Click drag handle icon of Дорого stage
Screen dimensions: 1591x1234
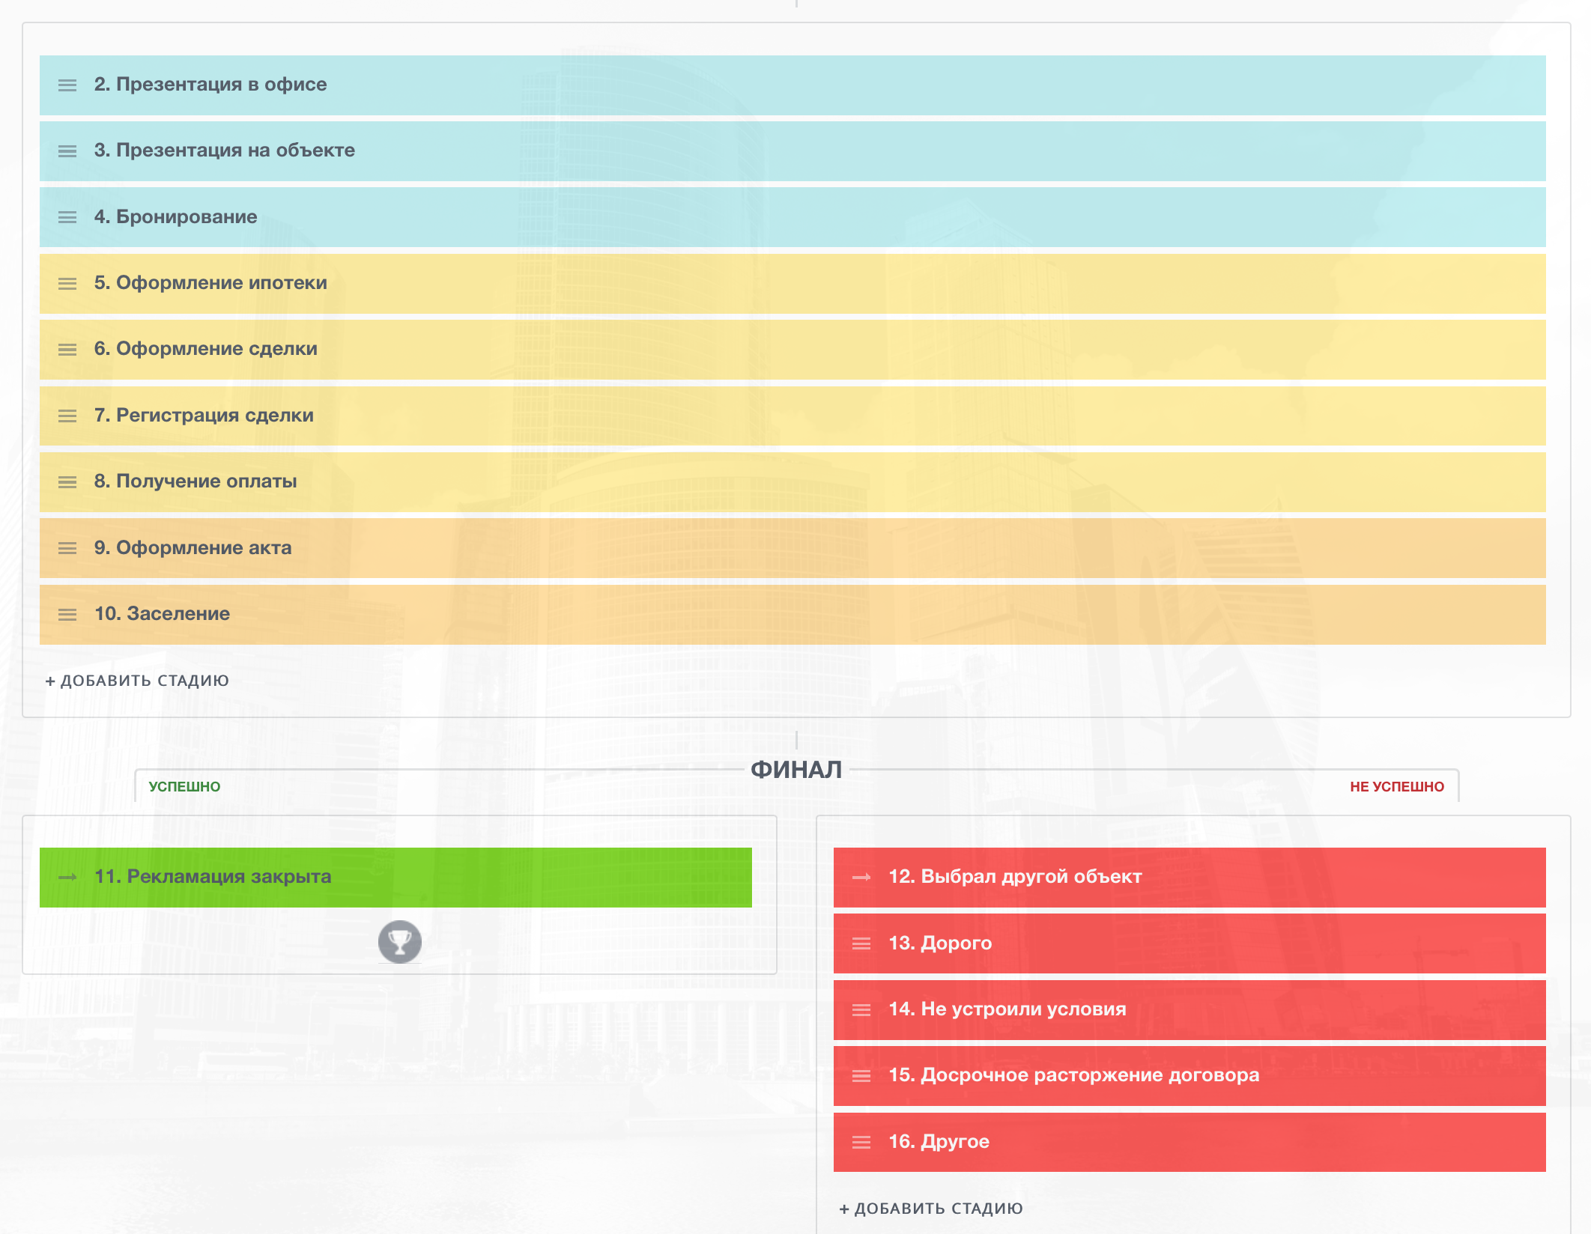[861, 943]
